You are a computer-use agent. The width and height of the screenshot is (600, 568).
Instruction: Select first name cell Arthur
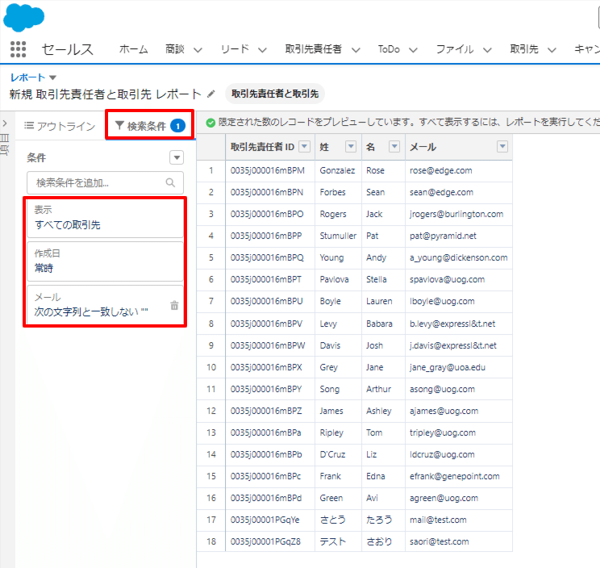383,389
